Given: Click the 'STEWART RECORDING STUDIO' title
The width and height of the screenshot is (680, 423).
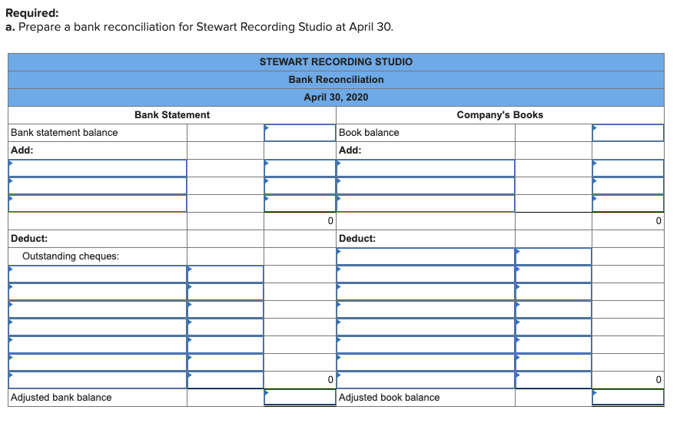Looking at the screenshot, I should coord(336,62).
